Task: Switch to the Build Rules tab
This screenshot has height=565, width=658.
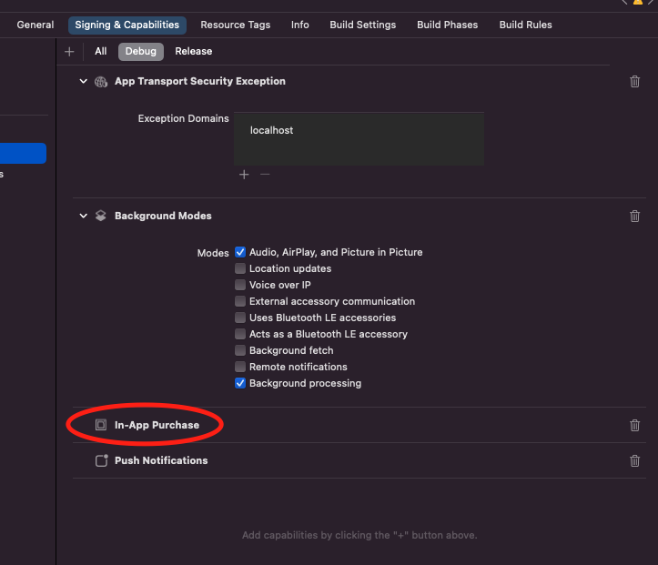Action: pos(525,25)
